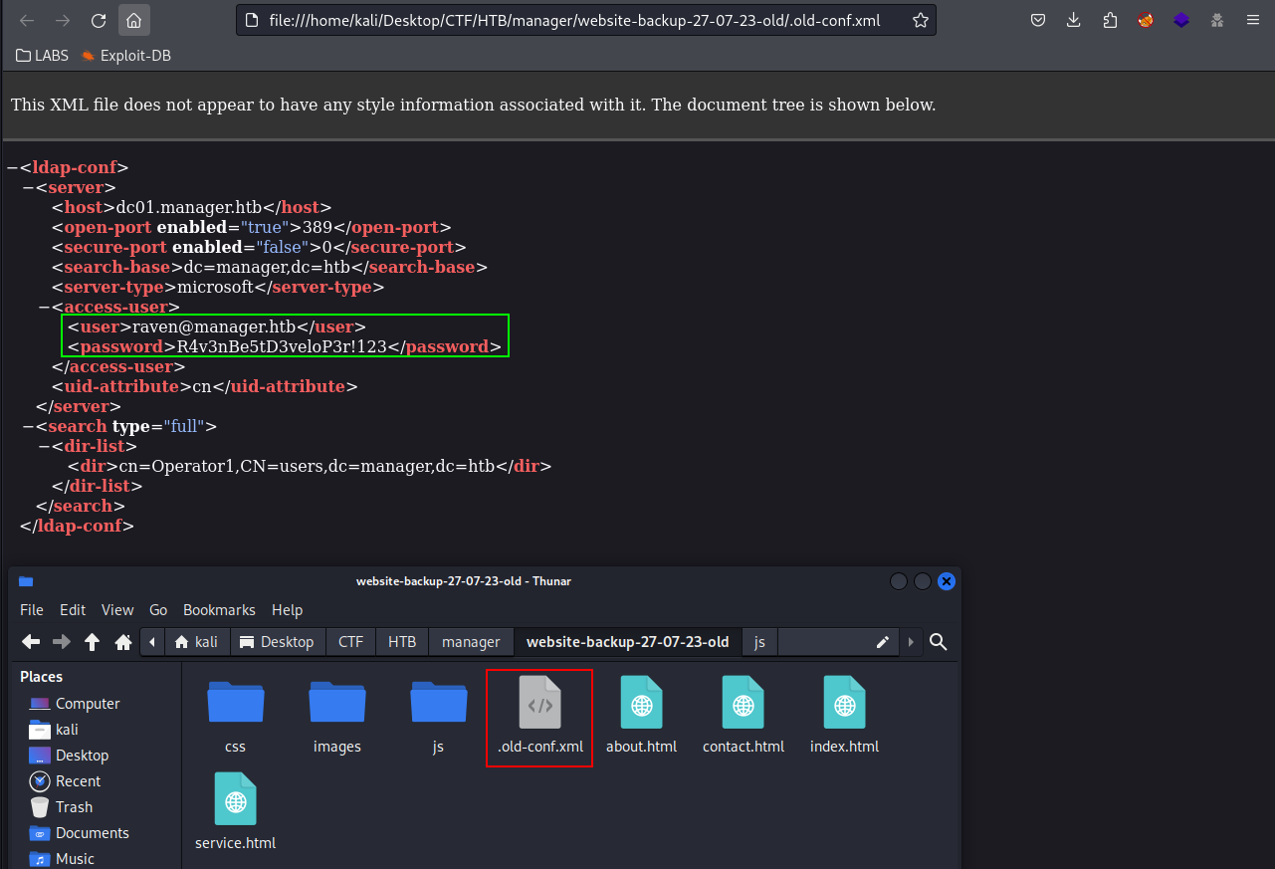Viewport: 1275px width, 869px height.
Task: Open Thunar File menu
Action: (32, 610)
